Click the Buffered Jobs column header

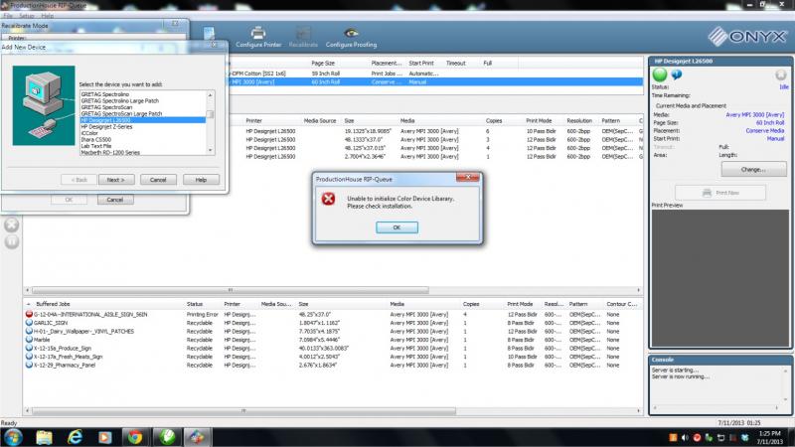53,304
